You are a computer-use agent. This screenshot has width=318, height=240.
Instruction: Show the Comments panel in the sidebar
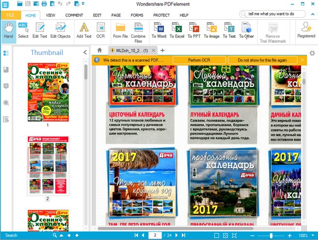coord(6,86)
